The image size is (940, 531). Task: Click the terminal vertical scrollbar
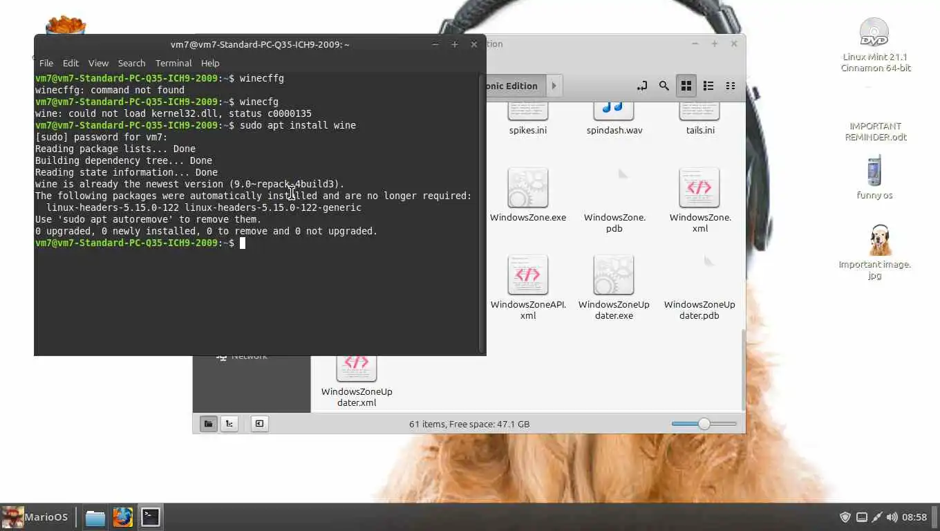(482, 212)
